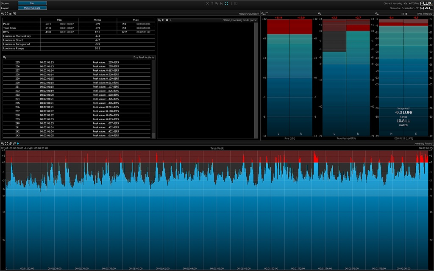Click the 'True Peak' row label in statistics

(10, 28)
